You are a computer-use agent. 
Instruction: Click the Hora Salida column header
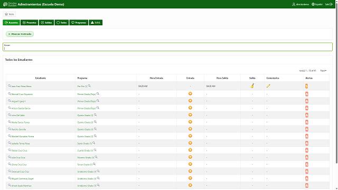(222, 78)
